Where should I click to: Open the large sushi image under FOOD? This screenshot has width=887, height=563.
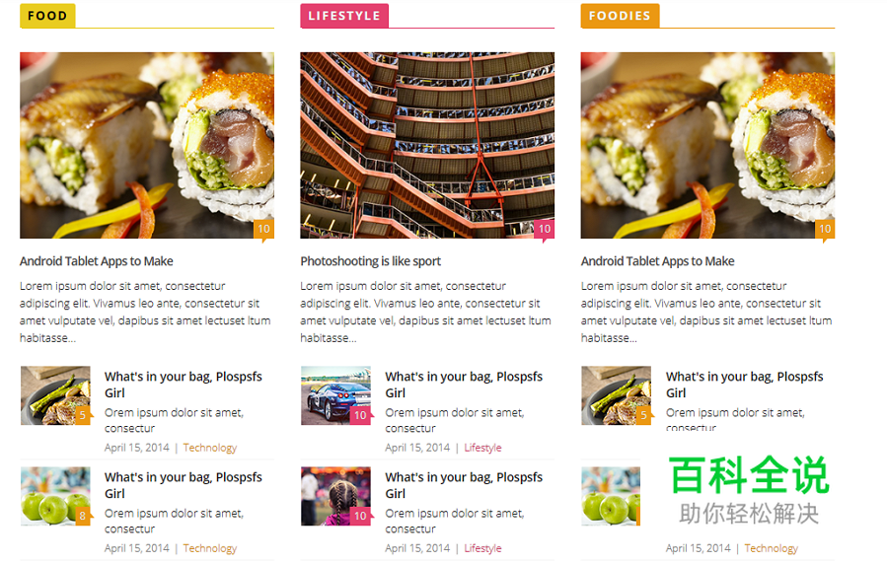(x=147, y=145)
